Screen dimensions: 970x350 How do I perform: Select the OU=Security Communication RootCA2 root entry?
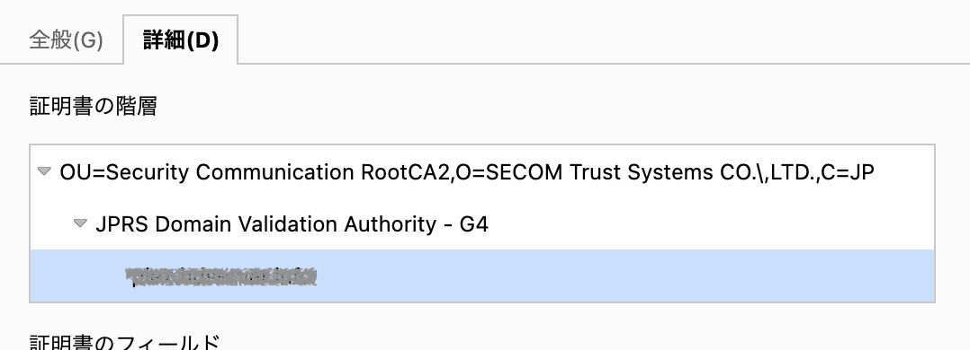467,172
